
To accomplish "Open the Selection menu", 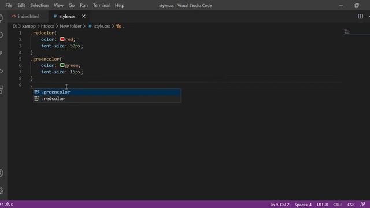I will point(39,5).
